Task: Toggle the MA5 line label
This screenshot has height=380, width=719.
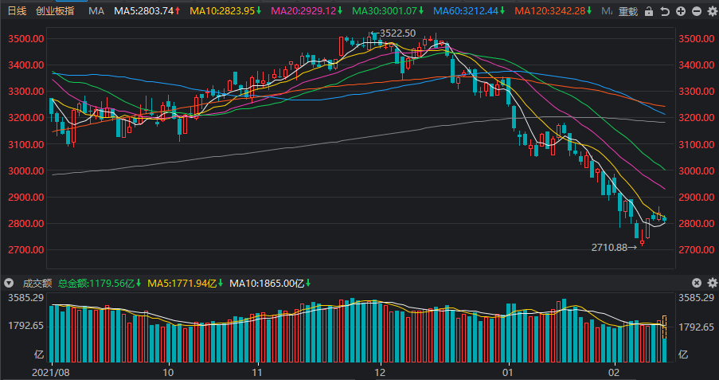Action: (147, 12)
